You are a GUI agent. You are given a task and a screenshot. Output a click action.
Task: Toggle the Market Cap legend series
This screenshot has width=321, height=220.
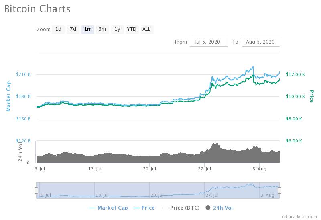point(108,208)
